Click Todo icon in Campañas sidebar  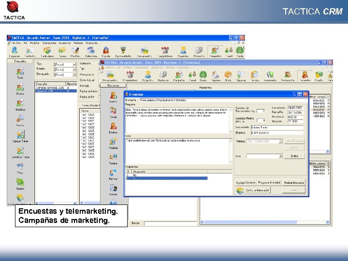point(20,73)
